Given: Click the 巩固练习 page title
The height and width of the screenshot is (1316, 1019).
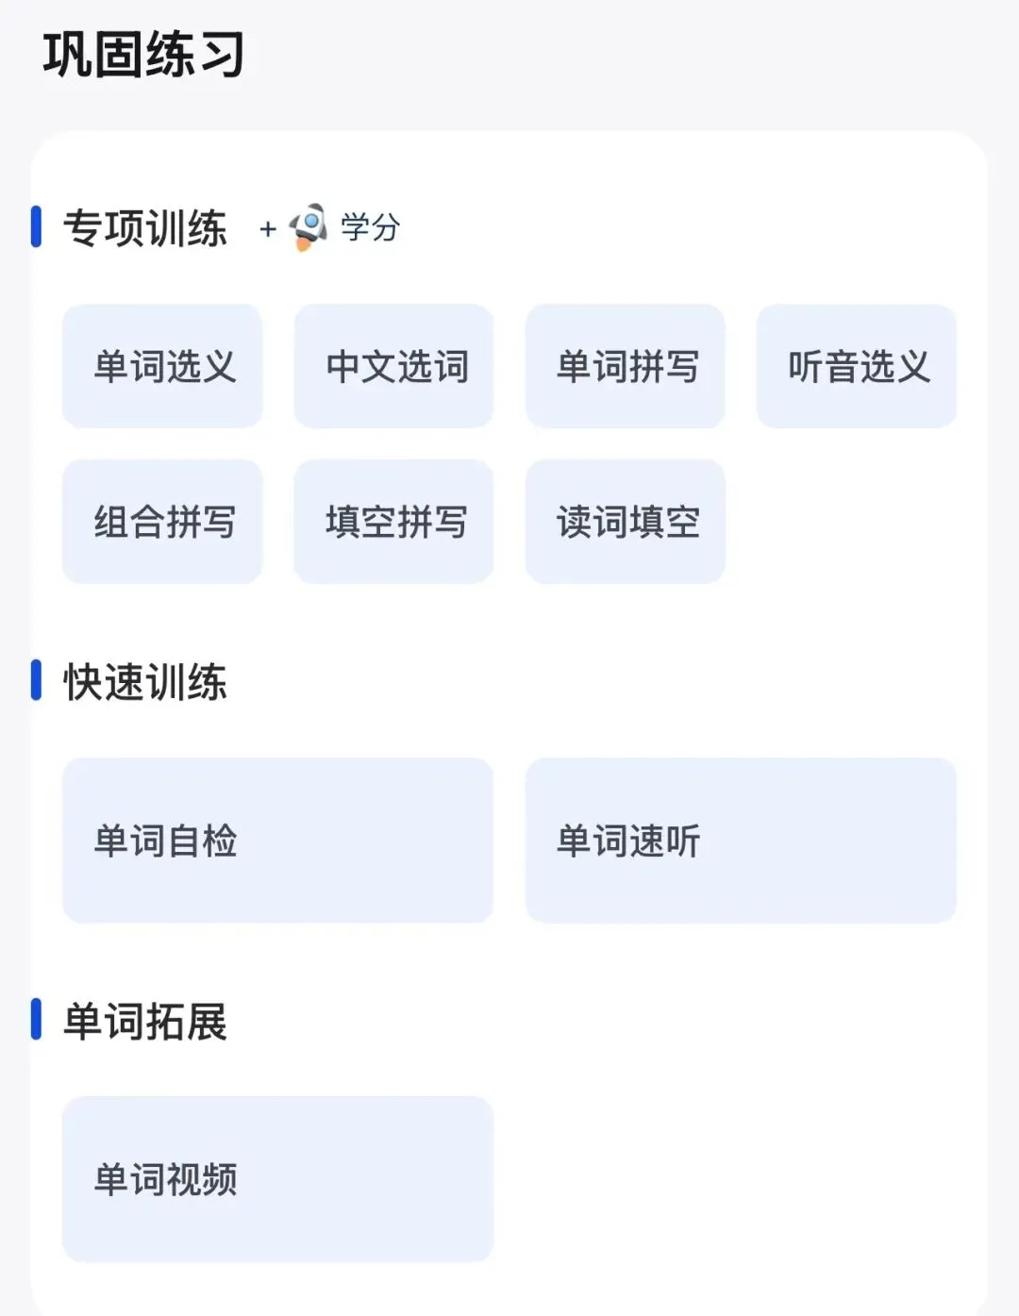Looking at the screenshot, I should click(x=143, y=54).
